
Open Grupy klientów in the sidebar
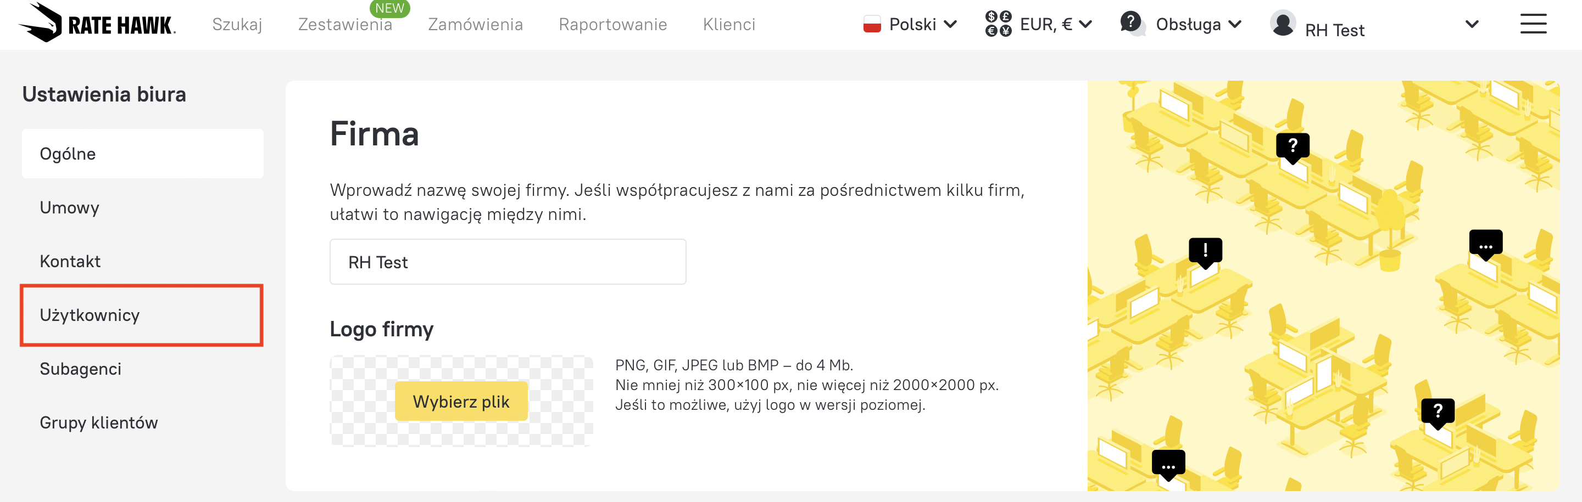click(99, 422)
